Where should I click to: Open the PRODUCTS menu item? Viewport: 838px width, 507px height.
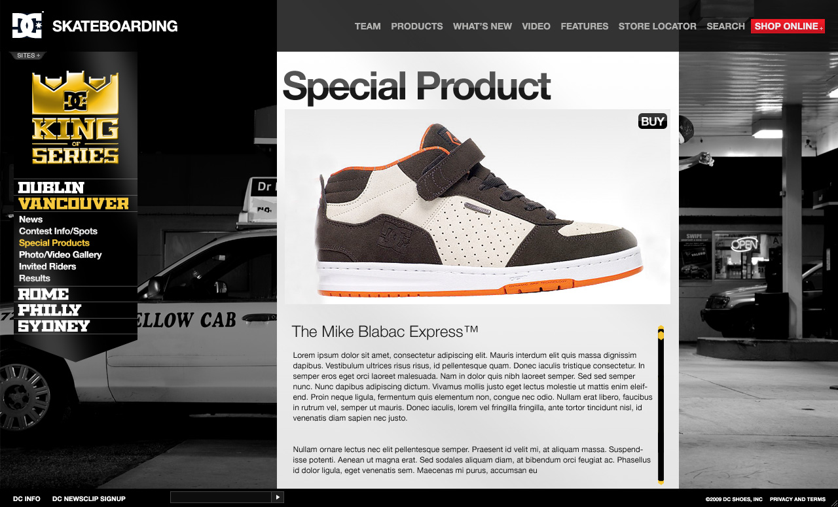coord(417,26)
